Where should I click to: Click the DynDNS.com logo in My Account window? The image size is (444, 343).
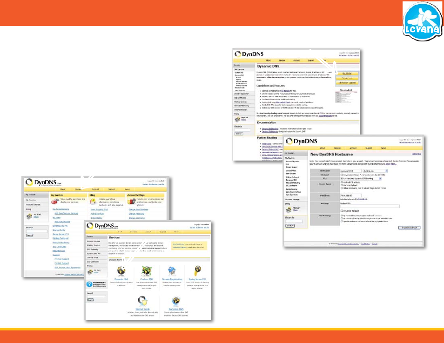tap(43, 182)
